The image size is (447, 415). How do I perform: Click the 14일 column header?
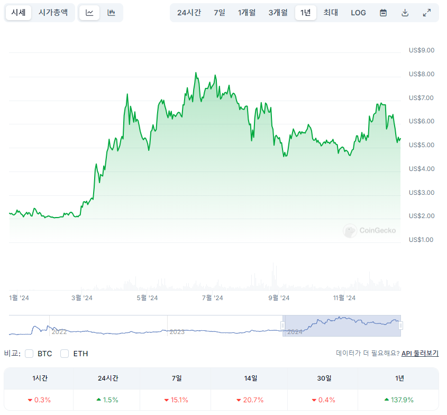[x=251, y=378]
